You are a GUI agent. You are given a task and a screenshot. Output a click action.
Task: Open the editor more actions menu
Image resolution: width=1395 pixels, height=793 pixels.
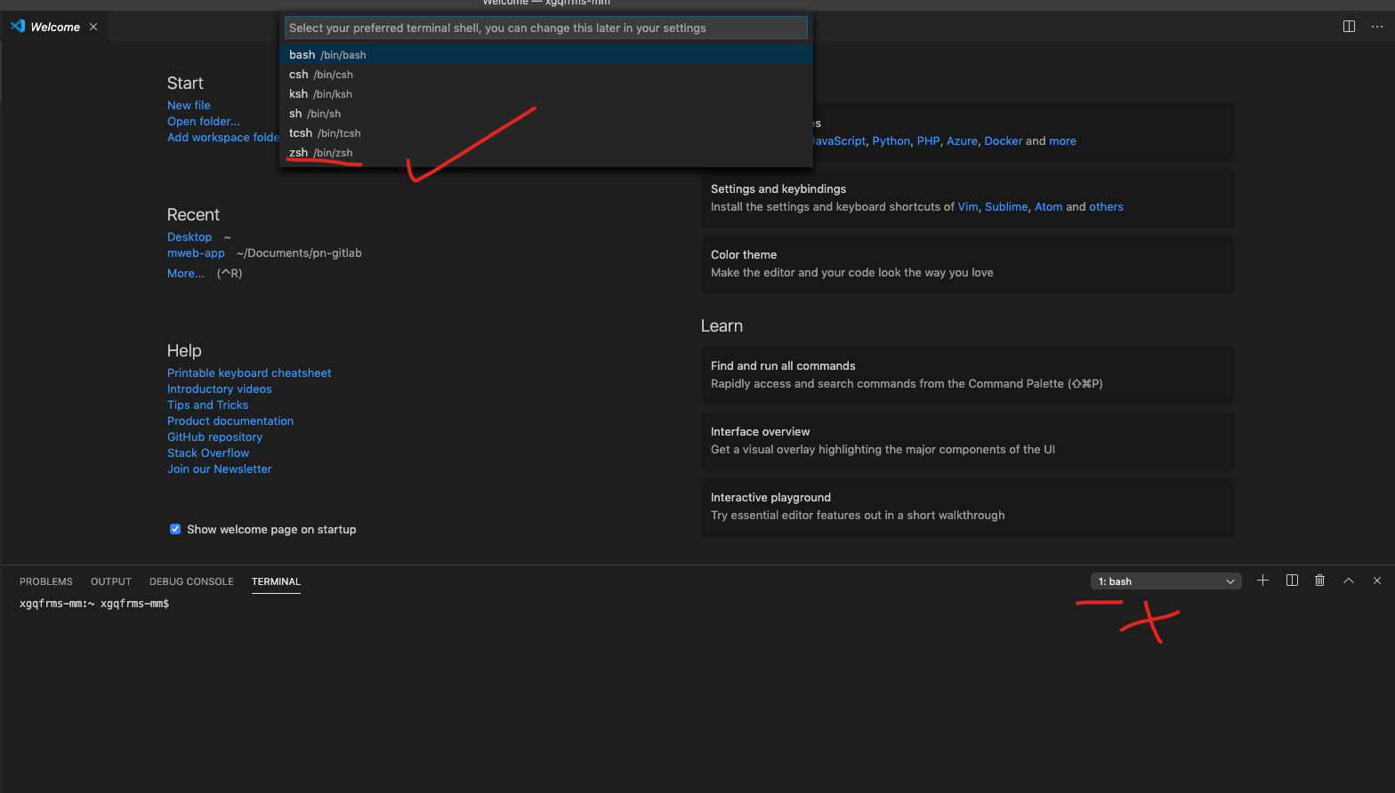(x=1377, y=27)
